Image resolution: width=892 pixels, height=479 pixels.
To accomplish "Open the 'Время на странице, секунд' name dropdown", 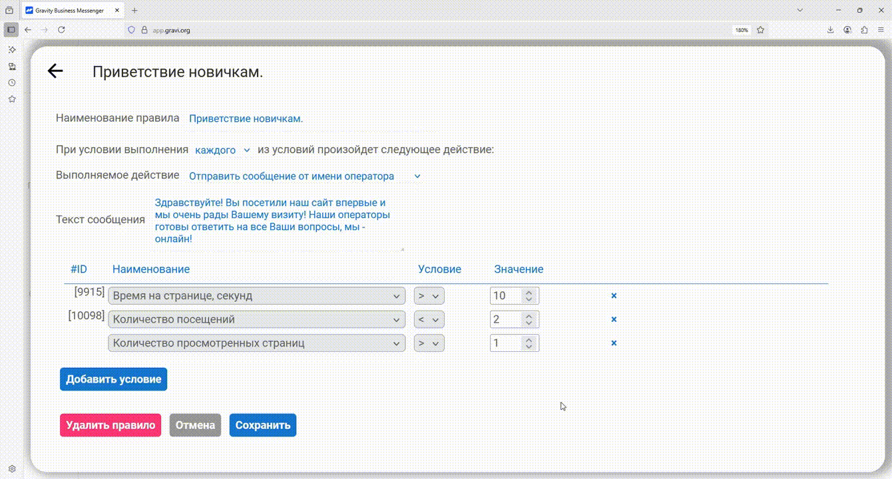I will pyautogui.click(x=256, y=295).
